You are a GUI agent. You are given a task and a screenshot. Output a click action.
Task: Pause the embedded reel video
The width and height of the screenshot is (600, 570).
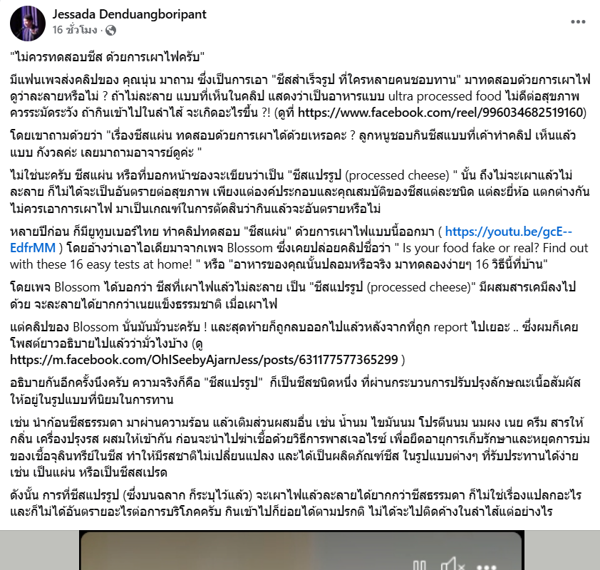click(x=420, y=566)
